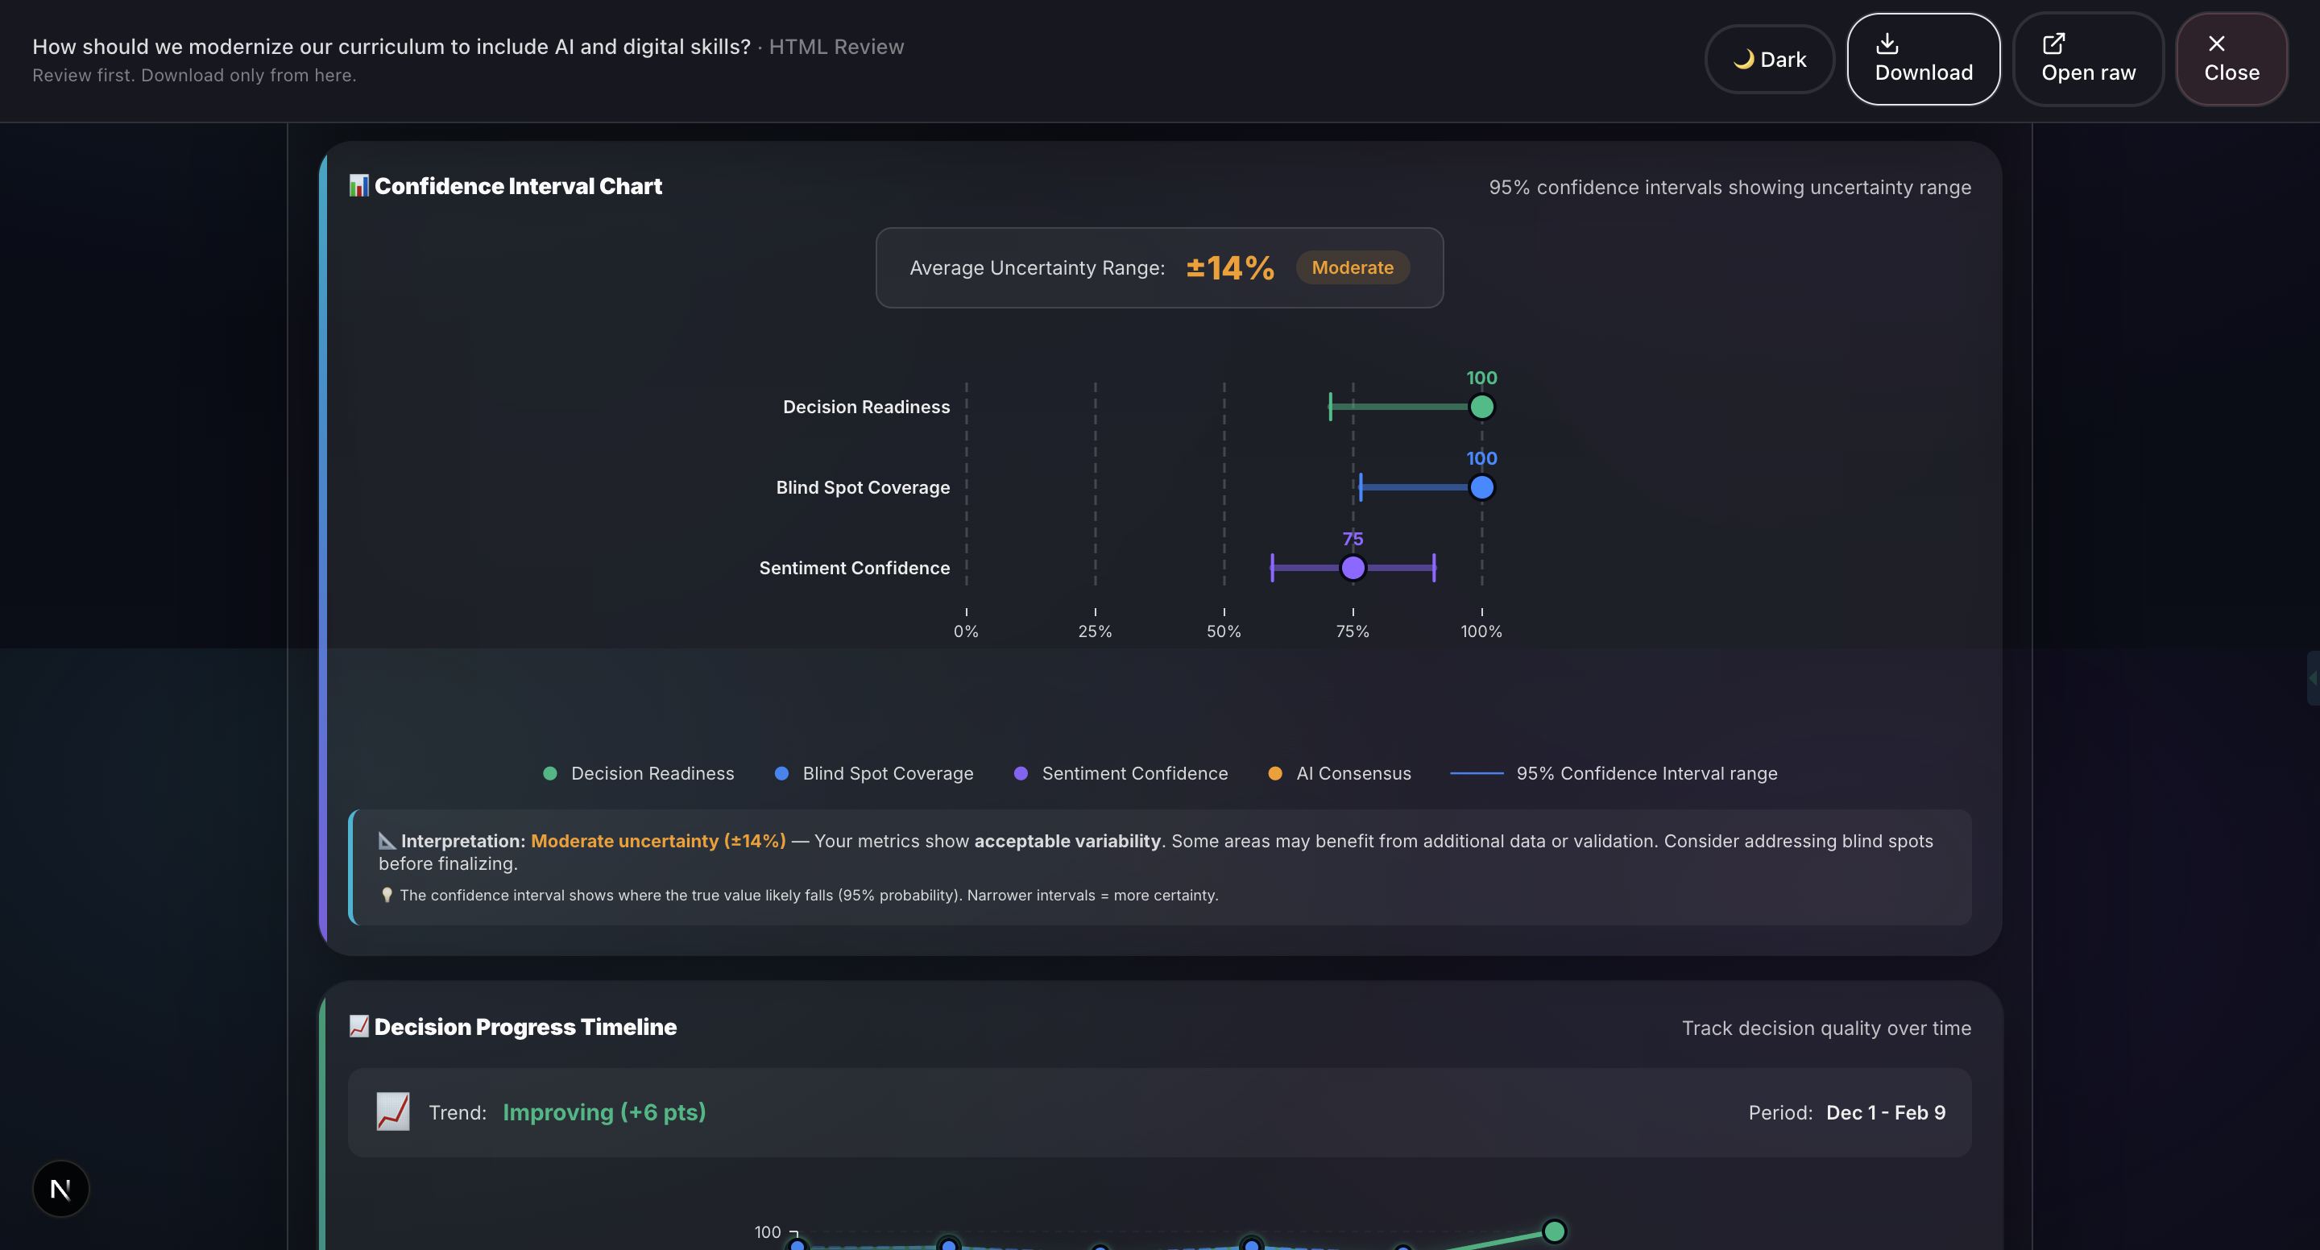Viewport: 2320px width, 1250px height.
Task: Click the purple Sentiment Confidence point at 75
Action: (x=1353, y=569)
